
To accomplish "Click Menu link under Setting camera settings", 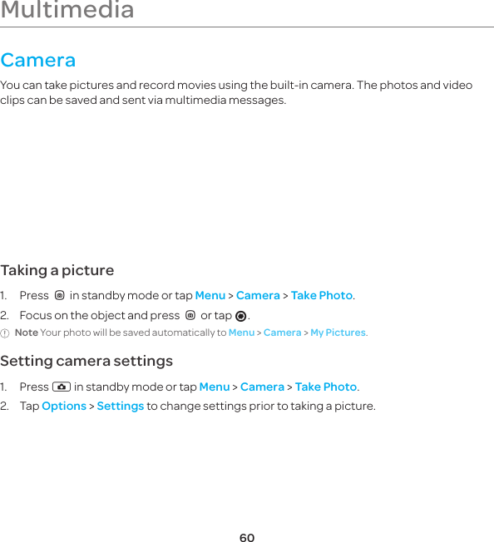I will coord(215,387).
